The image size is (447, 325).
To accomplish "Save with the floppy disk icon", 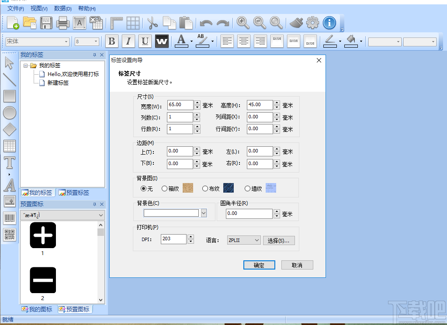I will point(46,23).
